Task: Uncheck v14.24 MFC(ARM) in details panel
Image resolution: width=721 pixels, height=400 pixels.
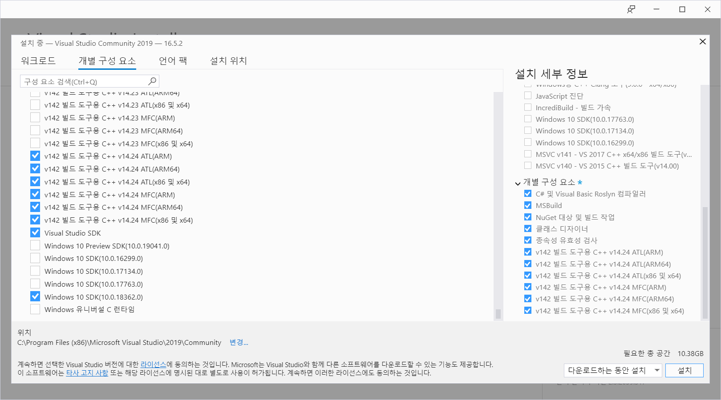Action: pyautogui.click(x=528, y=287)
